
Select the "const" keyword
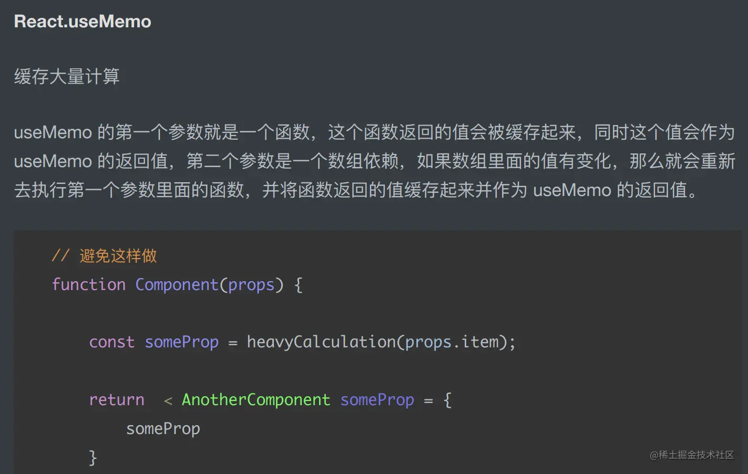coord(111,342)
